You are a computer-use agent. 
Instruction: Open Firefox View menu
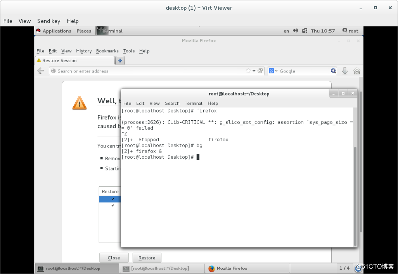click(66, 51)
